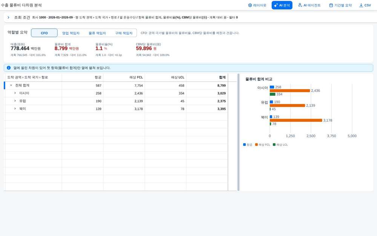Show the 기간별 요약 period summary

[x=340, y=5]
